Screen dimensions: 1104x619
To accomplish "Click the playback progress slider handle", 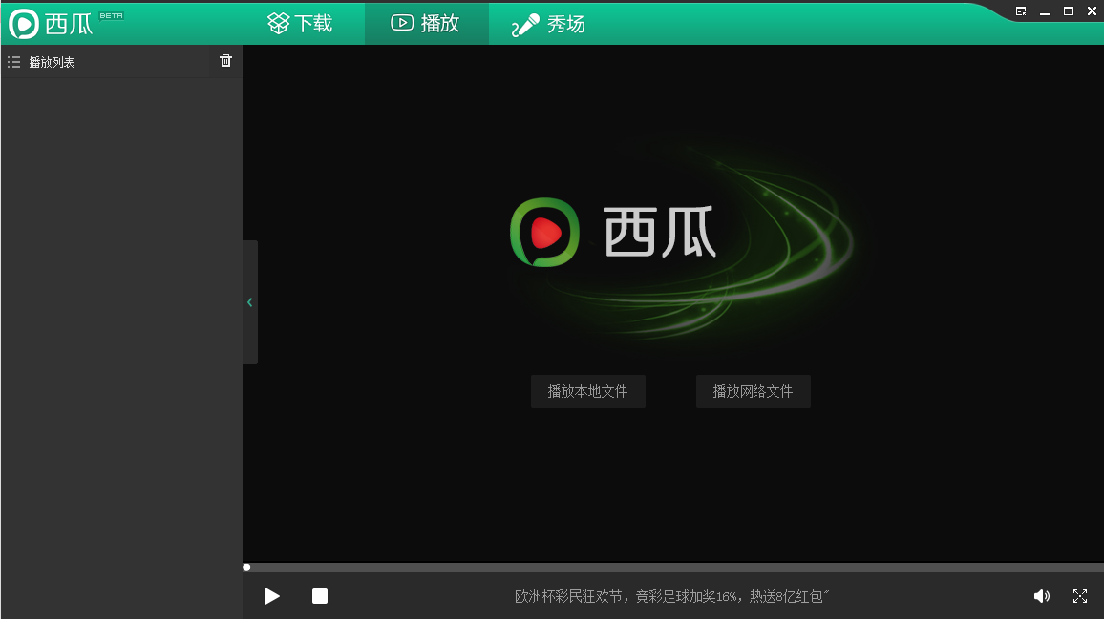I will click(x=245, y=567).
